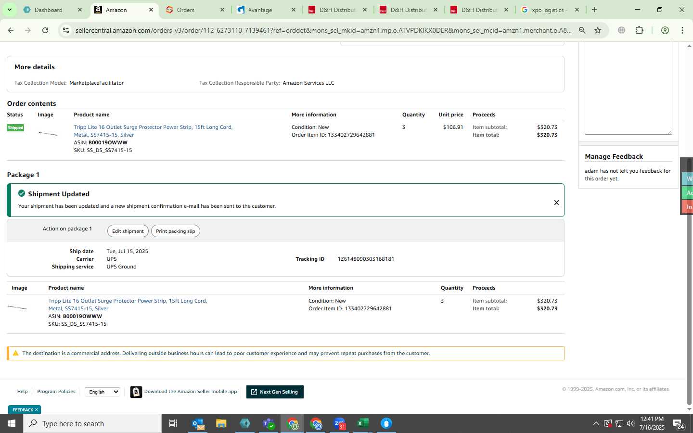Open Tripp Lite product link in Package 1
Viewport: 693px width, 433px height.
tap(128, 305)
